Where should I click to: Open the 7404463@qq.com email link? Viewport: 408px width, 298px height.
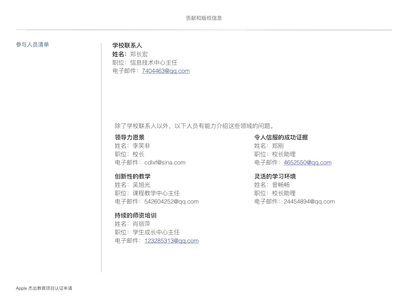(x=166, y=71)
